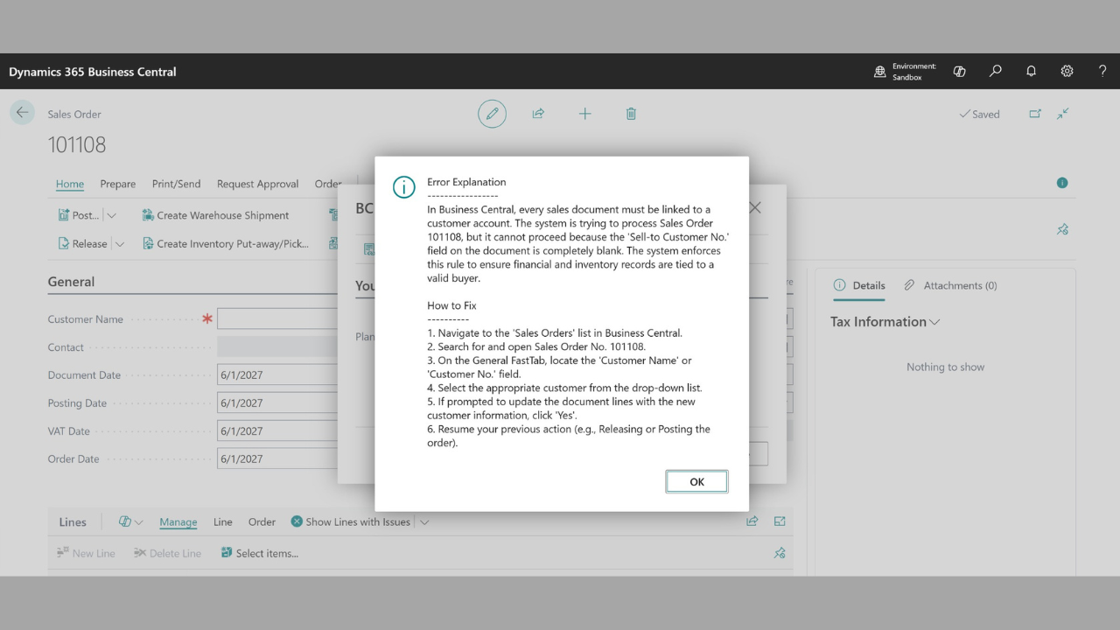Select the Details tab in the FactBox
Image resolution: width=1120 pixels, height=630 pixels.
(x=859, y=285)
